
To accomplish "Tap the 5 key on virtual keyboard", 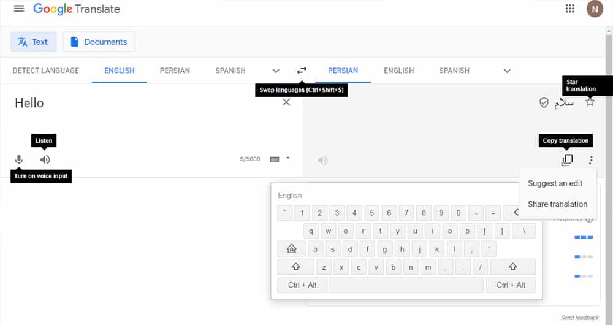I will (371, 213).
